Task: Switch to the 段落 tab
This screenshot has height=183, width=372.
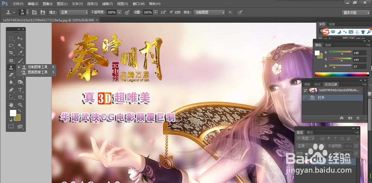Action: 332,24
